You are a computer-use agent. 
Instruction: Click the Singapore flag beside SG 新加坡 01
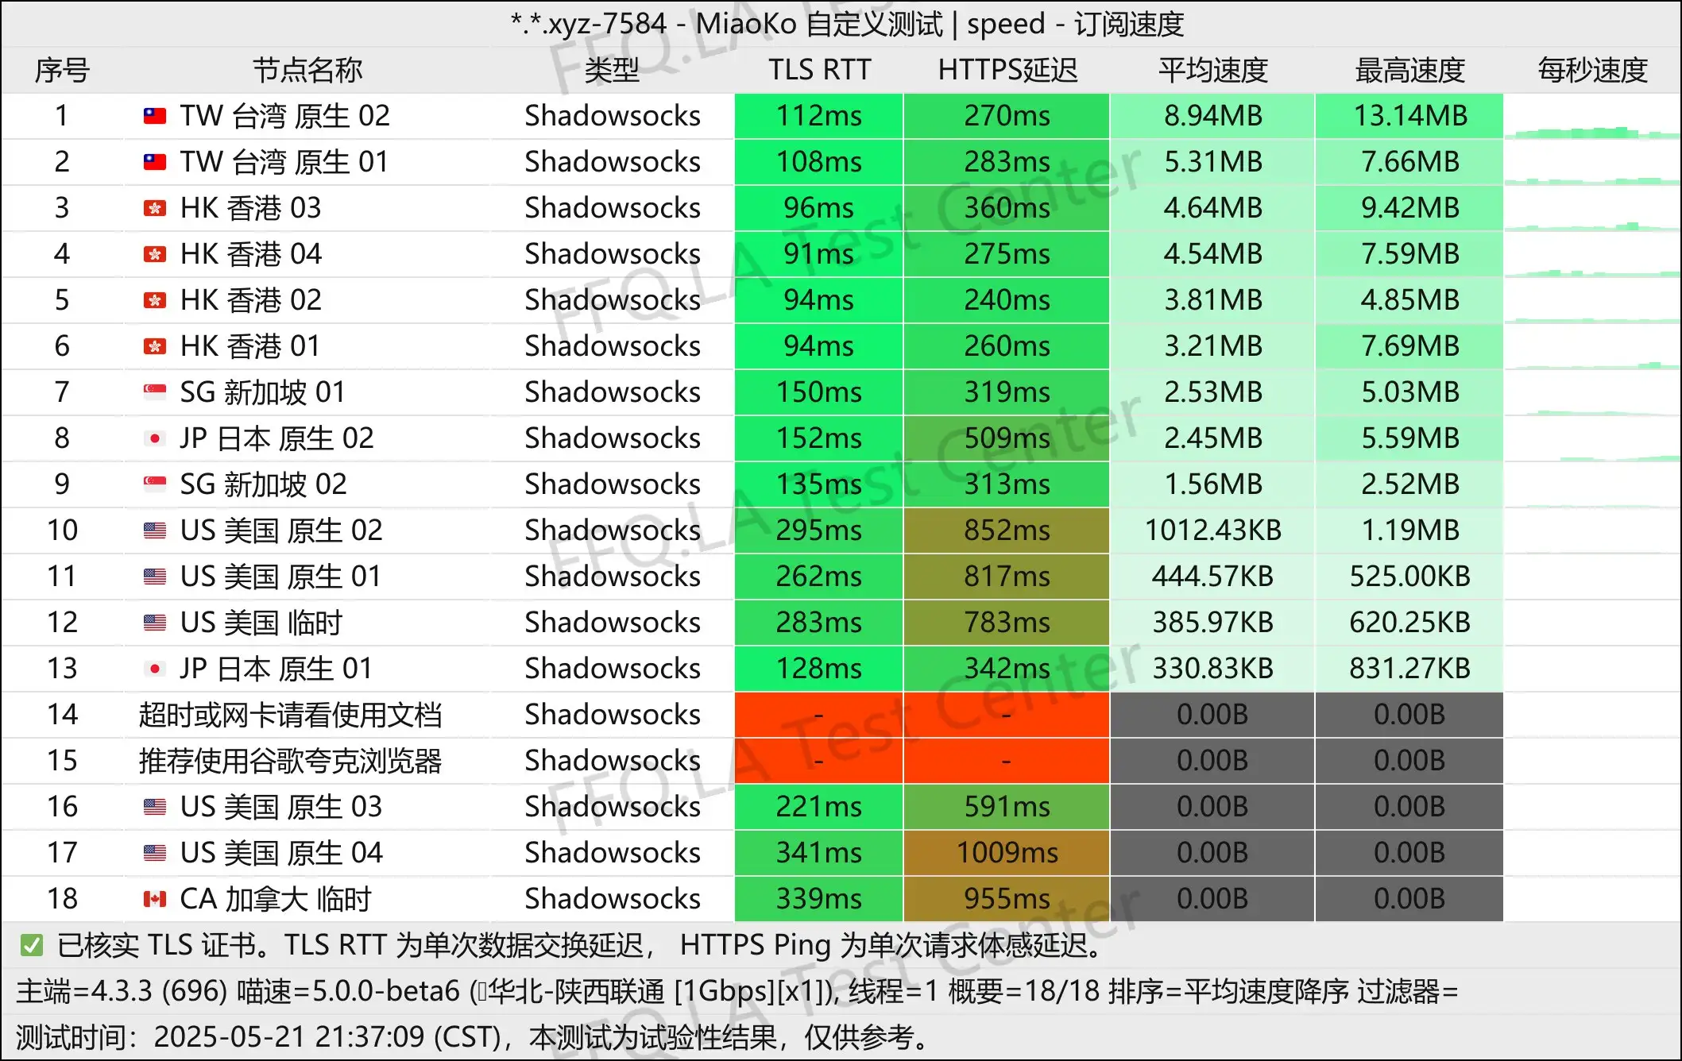pyautogui.click(x=154, y=392)
